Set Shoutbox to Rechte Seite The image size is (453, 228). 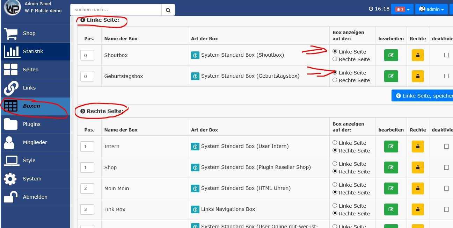point(335,59)
